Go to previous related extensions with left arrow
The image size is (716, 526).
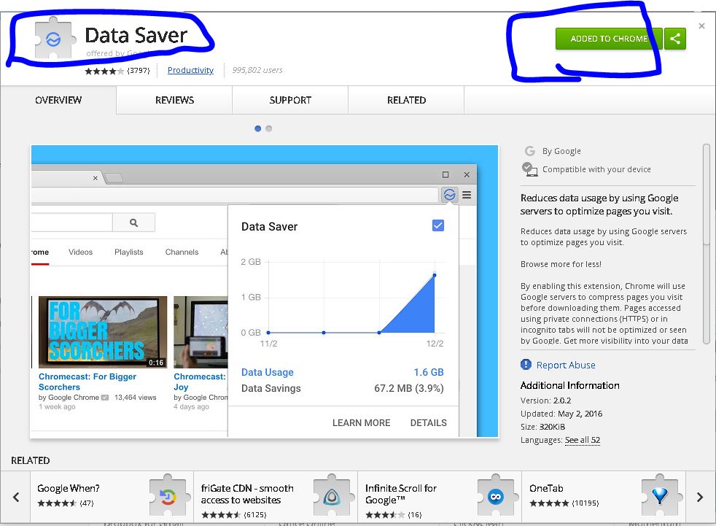click(x=16, y=497)
